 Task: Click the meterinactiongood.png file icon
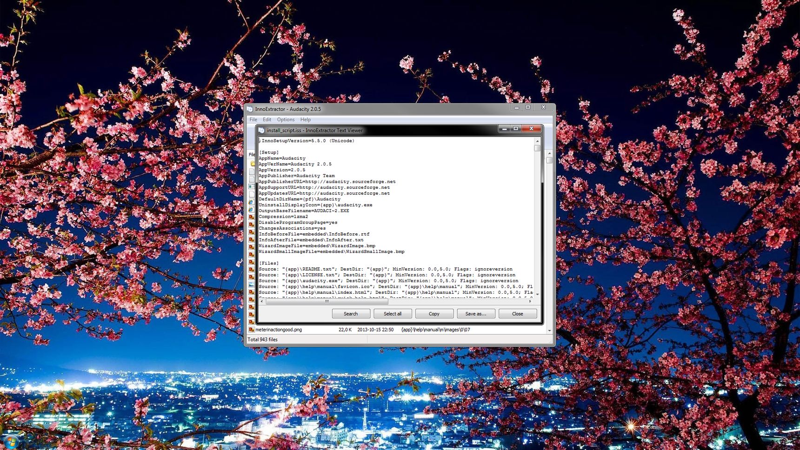(252, 330)
